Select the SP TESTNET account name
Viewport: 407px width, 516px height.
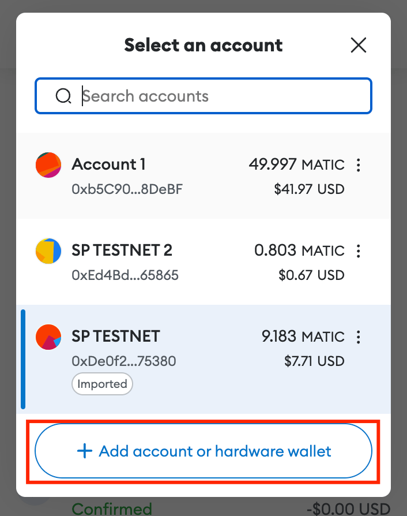coord(116,336)
